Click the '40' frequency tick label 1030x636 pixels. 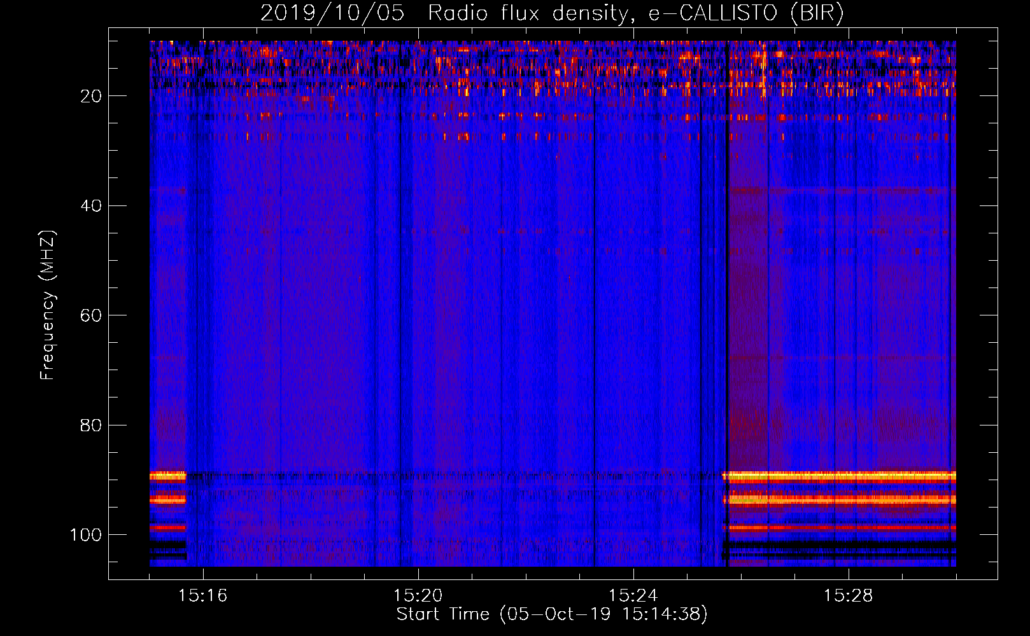91,206
